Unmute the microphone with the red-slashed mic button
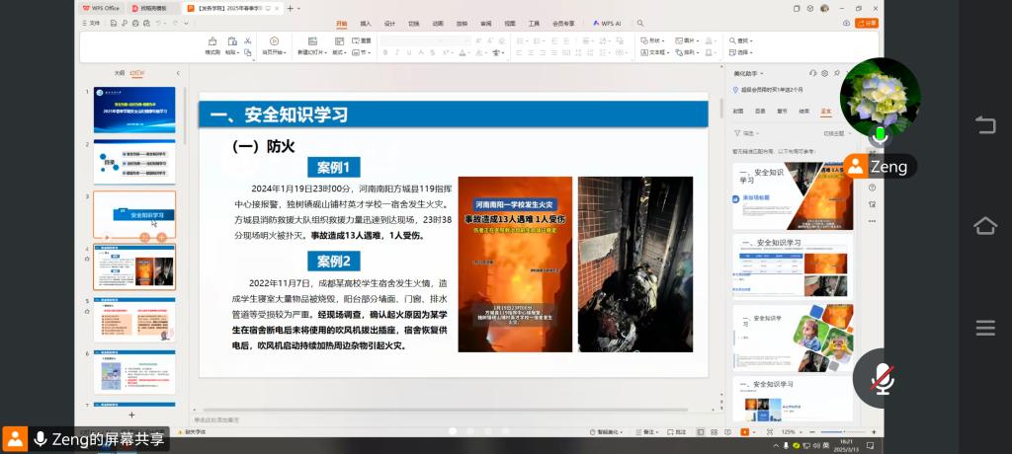The image size is (1012, 454). tap(882, 378)
